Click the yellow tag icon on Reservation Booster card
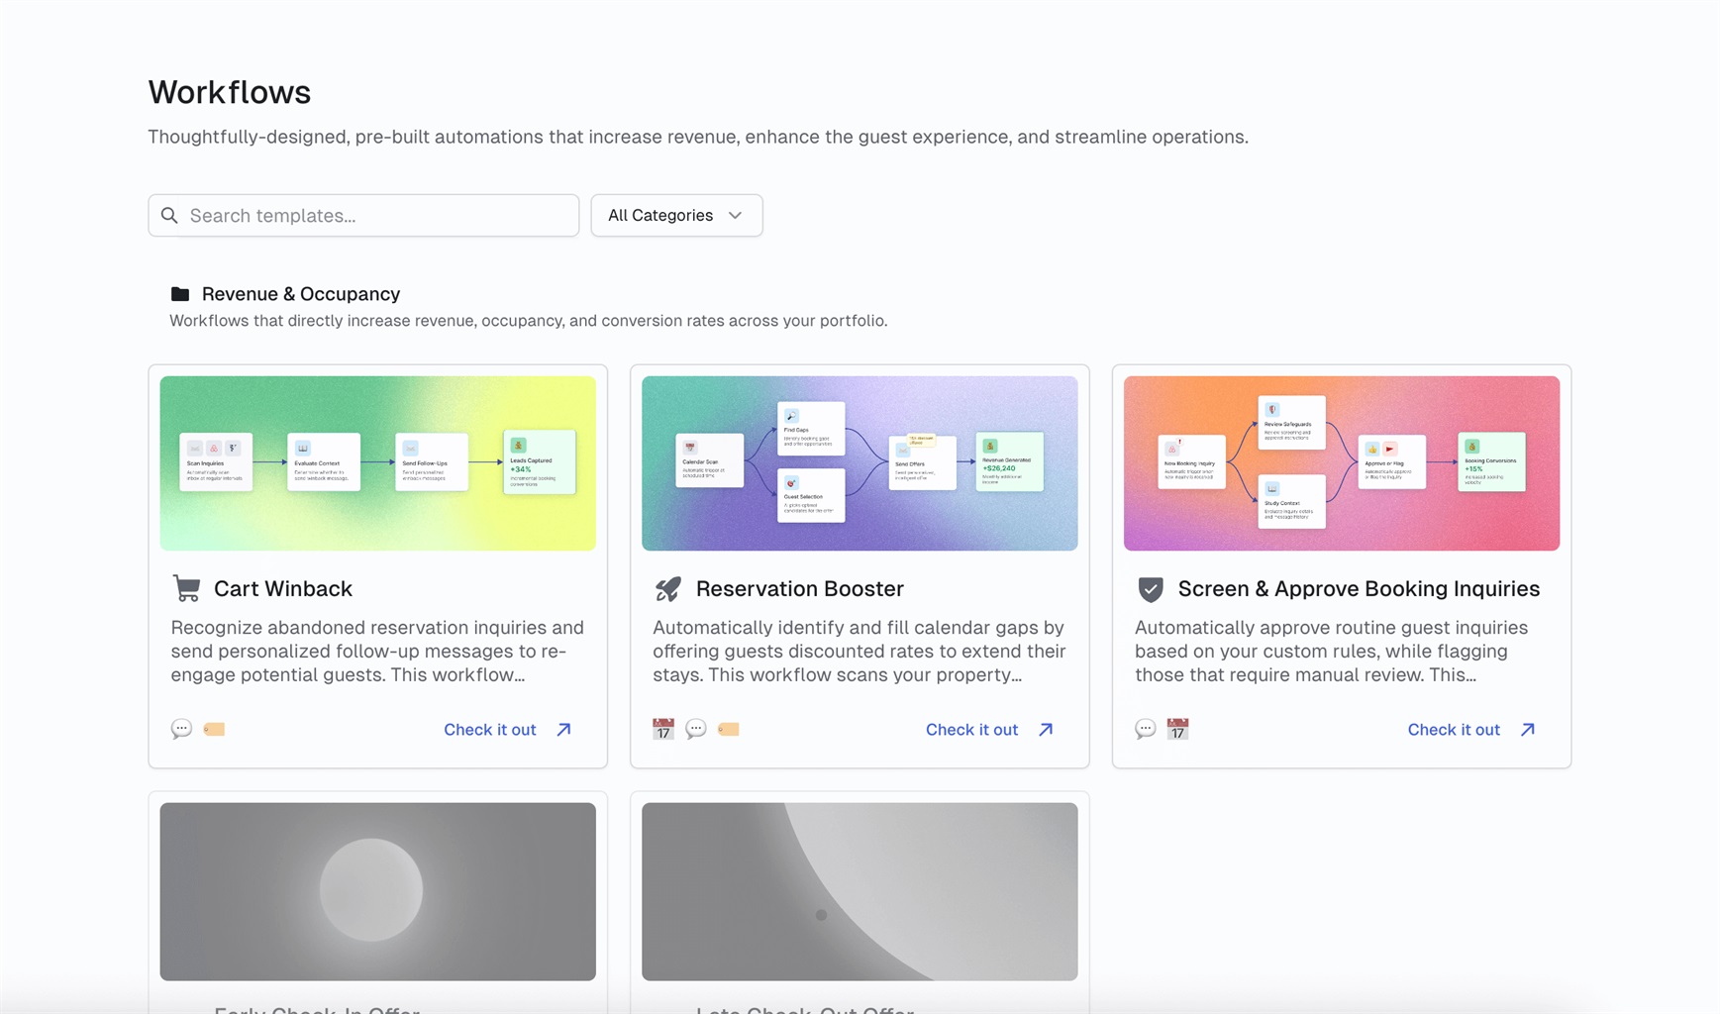This screenshot has height=1014, width=1720. (729, 730)
